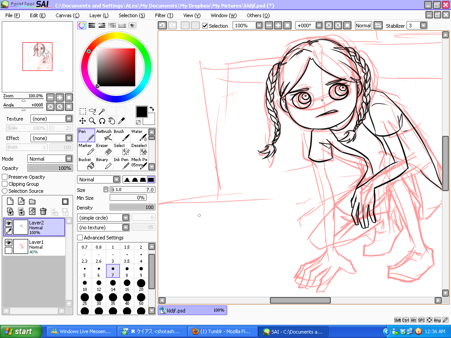The width and height of the screenshot is (451, 338).
Task: Delete layer using the trash icon
Action: [x=43, y=212]
